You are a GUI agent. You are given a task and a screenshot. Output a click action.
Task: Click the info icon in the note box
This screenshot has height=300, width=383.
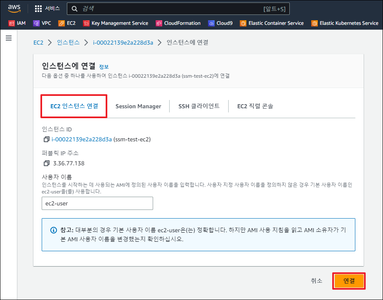pyautogui.click(x=54, y=230)
